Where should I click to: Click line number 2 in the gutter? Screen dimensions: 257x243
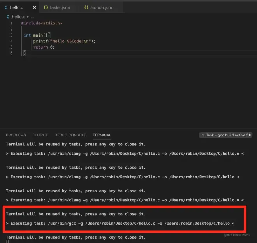11,29
